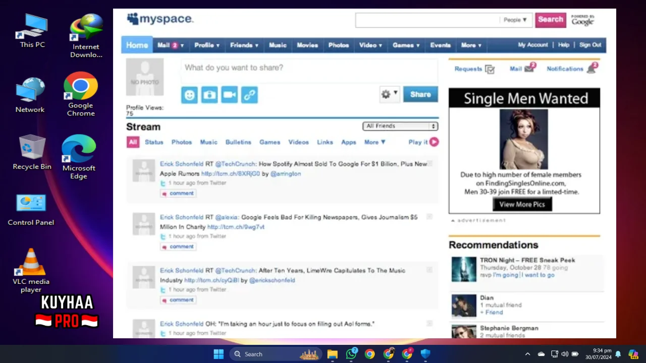Open the Photos nav item
646x363 pixels.
click(x=339, y=45)
